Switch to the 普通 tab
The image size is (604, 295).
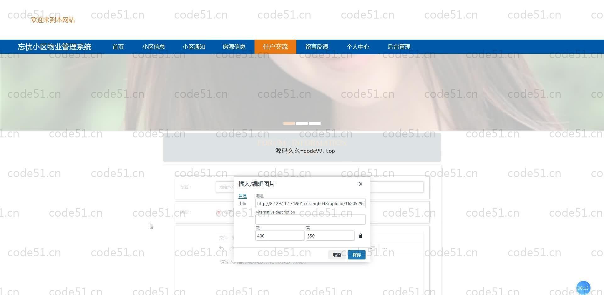click(243, 196)
